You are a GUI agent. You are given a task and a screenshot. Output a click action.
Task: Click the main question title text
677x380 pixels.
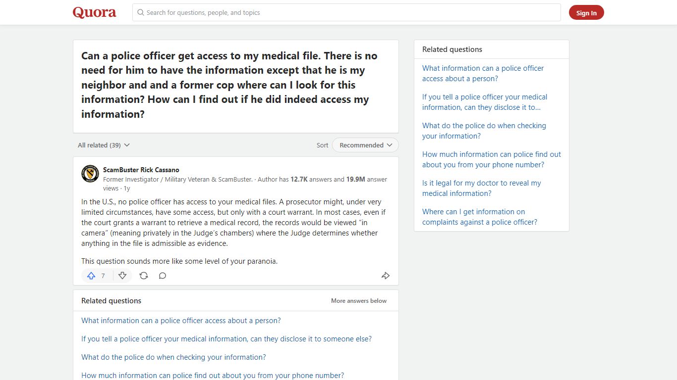(x=229, y=85)
